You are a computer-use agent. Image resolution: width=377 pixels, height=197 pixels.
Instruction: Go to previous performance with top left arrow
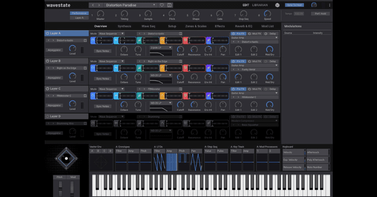pos(93,5)
